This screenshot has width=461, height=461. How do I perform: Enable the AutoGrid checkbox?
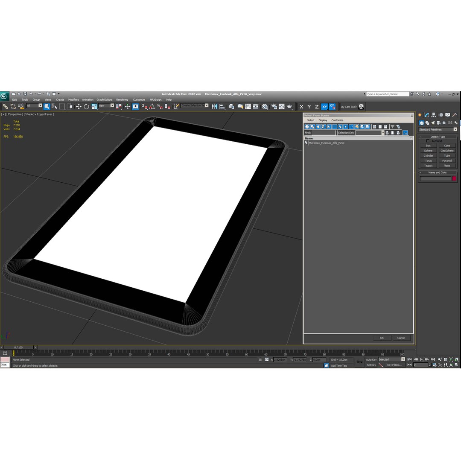click(x=428, y=141)
